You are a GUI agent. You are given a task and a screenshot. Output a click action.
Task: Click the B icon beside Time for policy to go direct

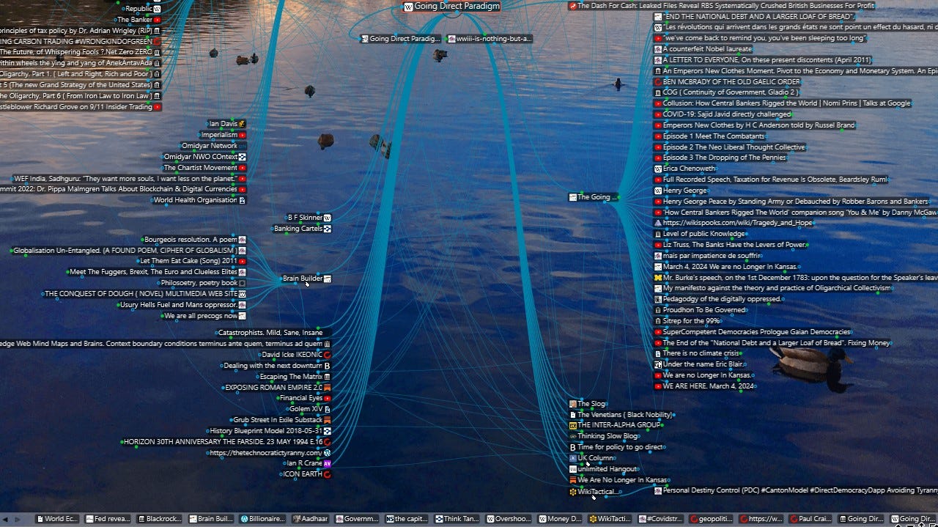[573, 447]
